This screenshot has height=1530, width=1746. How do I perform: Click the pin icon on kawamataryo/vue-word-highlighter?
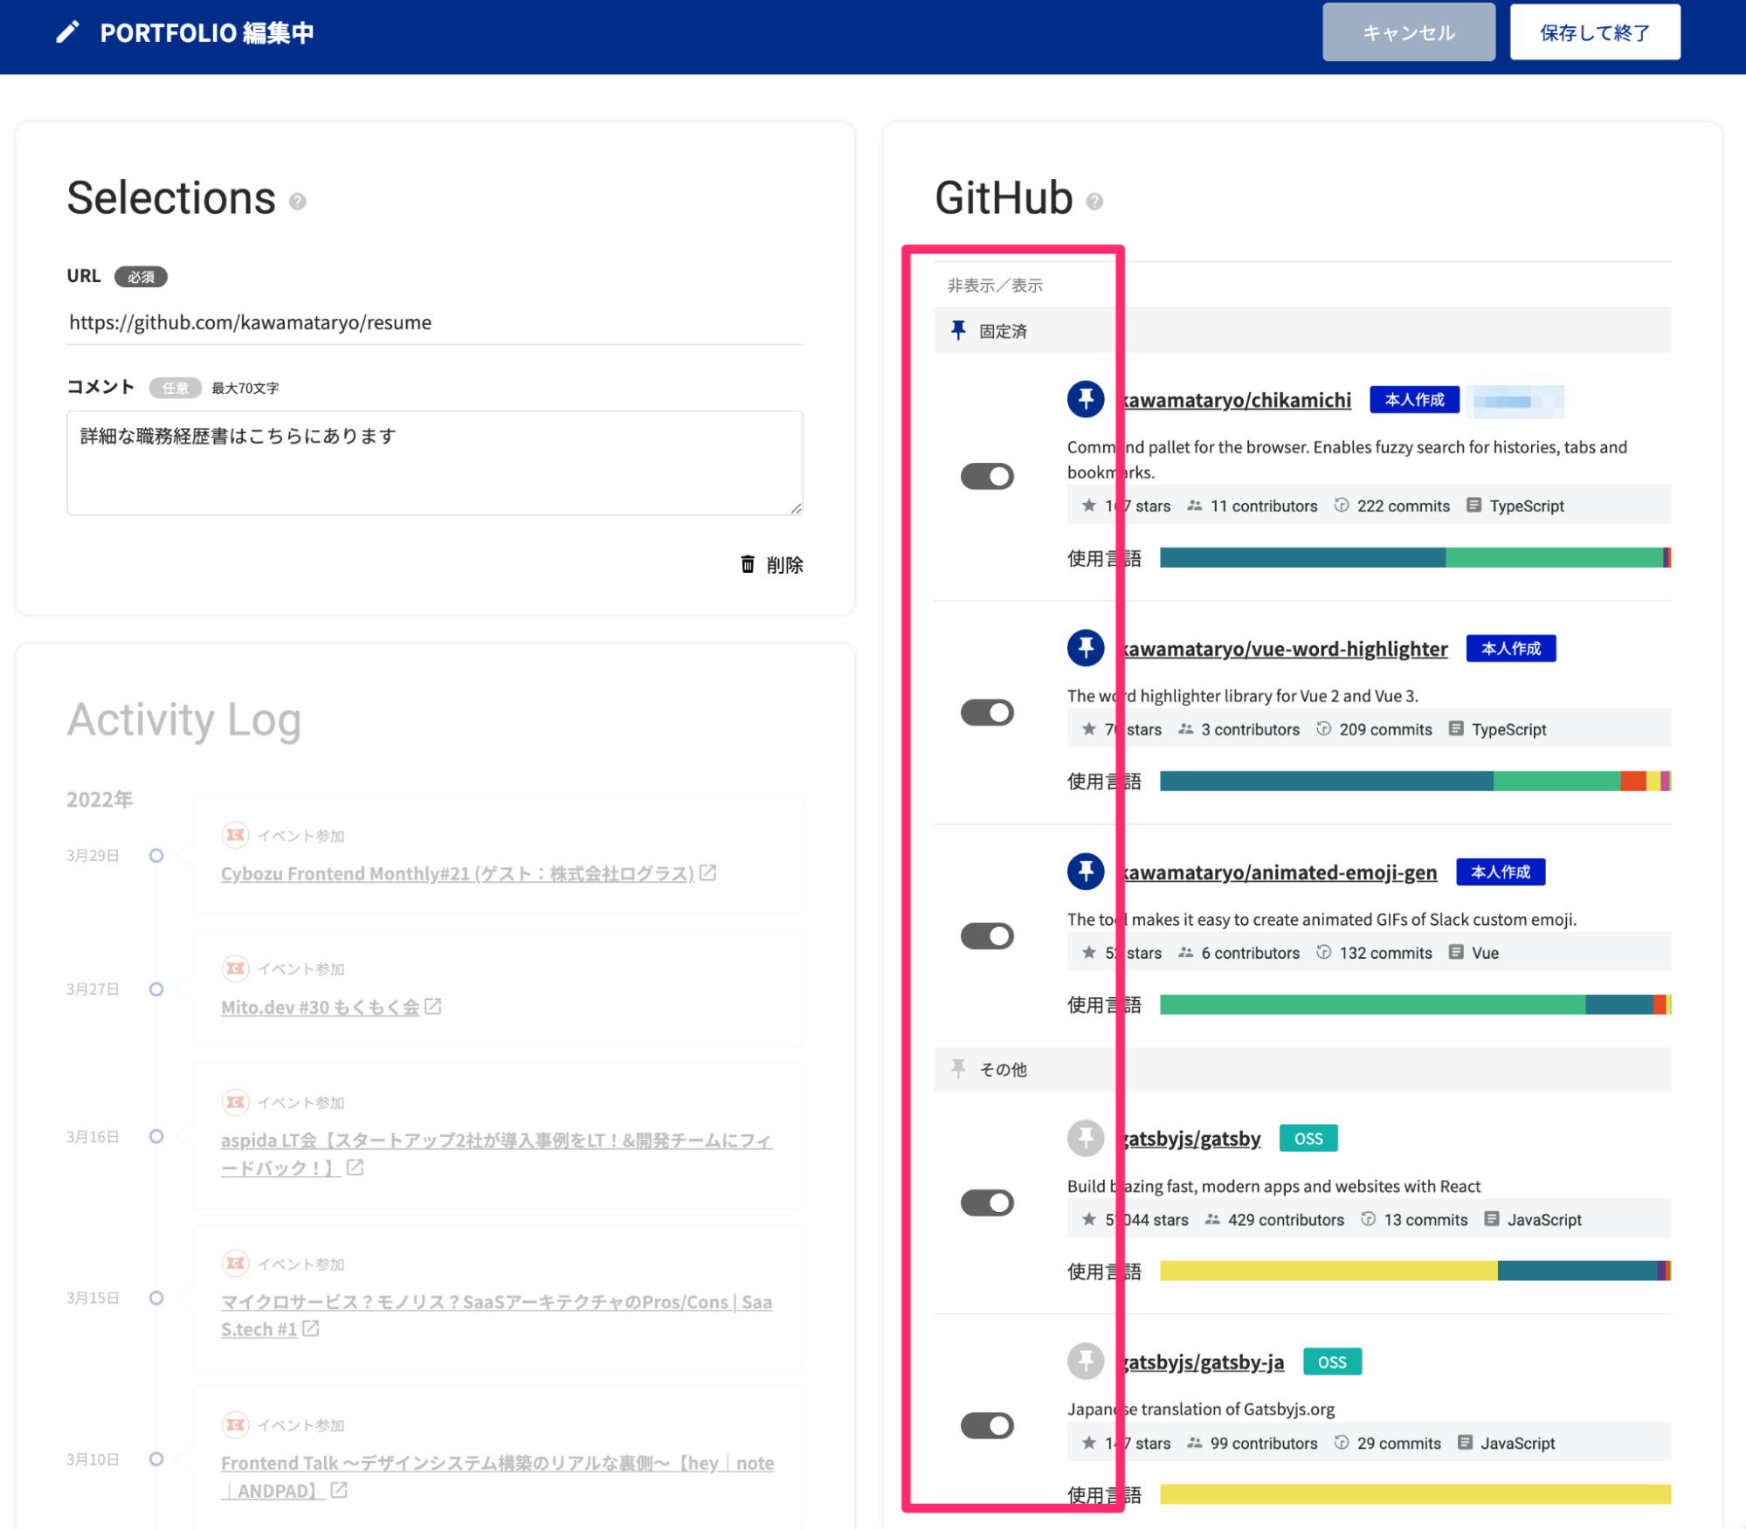(x=1085, y=648)
